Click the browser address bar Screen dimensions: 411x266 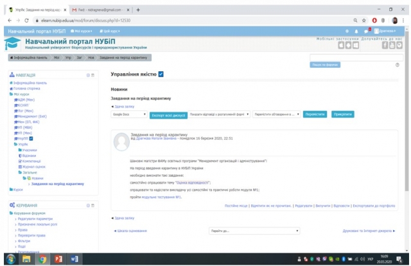click(193, 21)
